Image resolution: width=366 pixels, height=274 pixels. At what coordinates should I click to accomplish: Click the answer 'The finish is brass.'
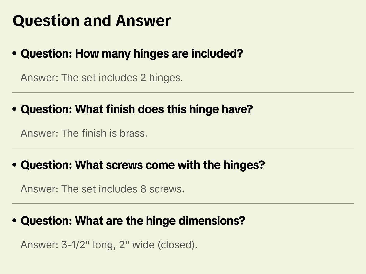(x=84, y=133)
